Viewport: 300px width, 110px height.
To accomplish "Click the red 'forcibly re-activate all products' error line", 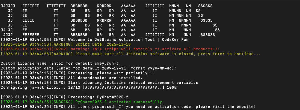I will [110, 49].
